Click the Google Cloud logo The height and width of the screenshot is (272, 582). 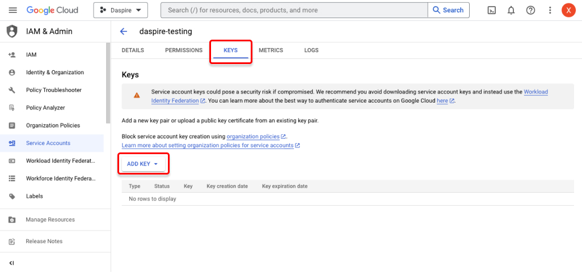[52, 10]
